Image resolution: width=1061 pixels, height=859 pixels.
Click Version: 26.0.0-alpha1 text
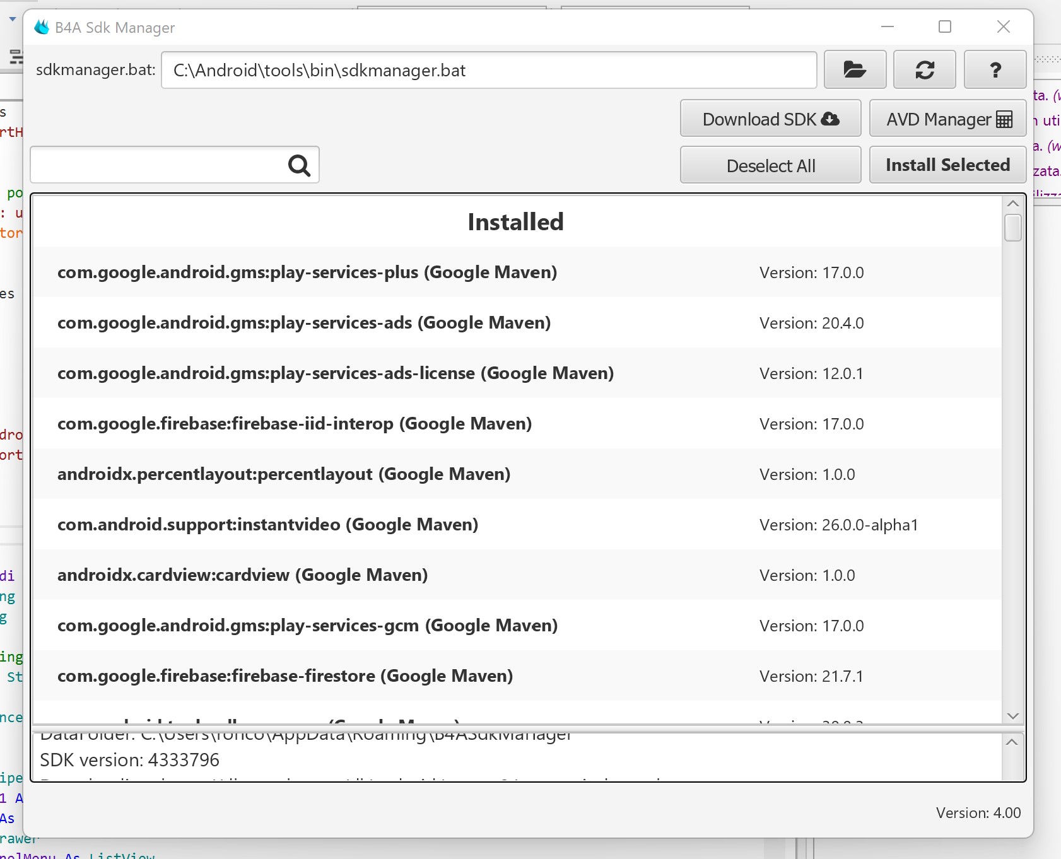[838, 525]
